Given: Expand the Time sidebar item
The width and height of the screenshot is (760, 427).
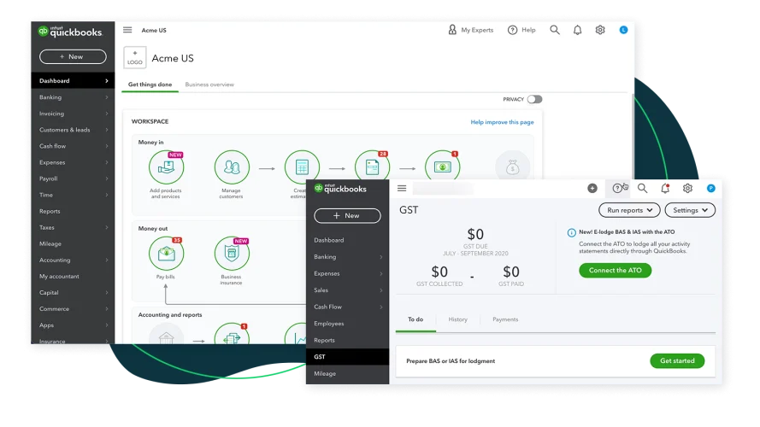Looking at the screenshot, I should tap(73, 195).
